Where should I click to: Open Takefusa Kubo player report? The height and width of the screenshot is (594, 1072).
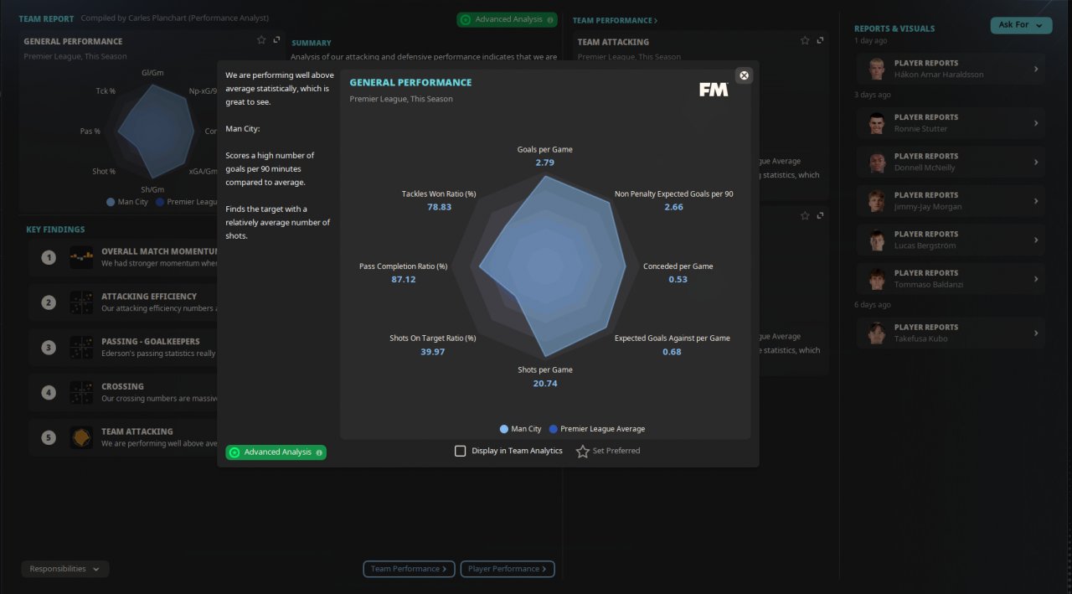950,333
